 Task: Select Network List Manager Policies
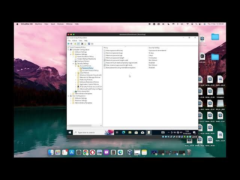coord(90,78)
